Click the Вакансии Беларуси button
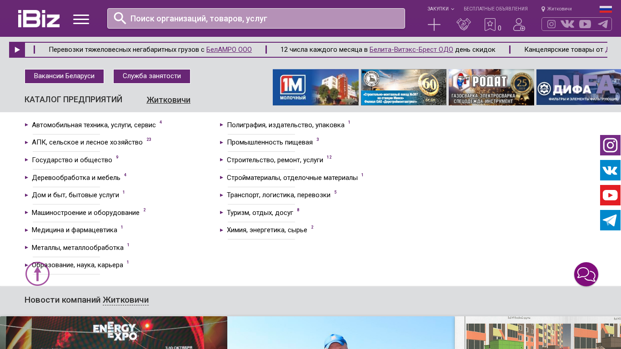This screenshot has height=349, width=621. coord(64,76)
